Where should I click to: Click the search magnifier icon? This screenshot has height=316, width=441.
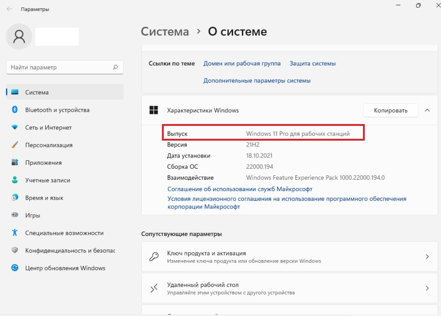tap(115, 67)
